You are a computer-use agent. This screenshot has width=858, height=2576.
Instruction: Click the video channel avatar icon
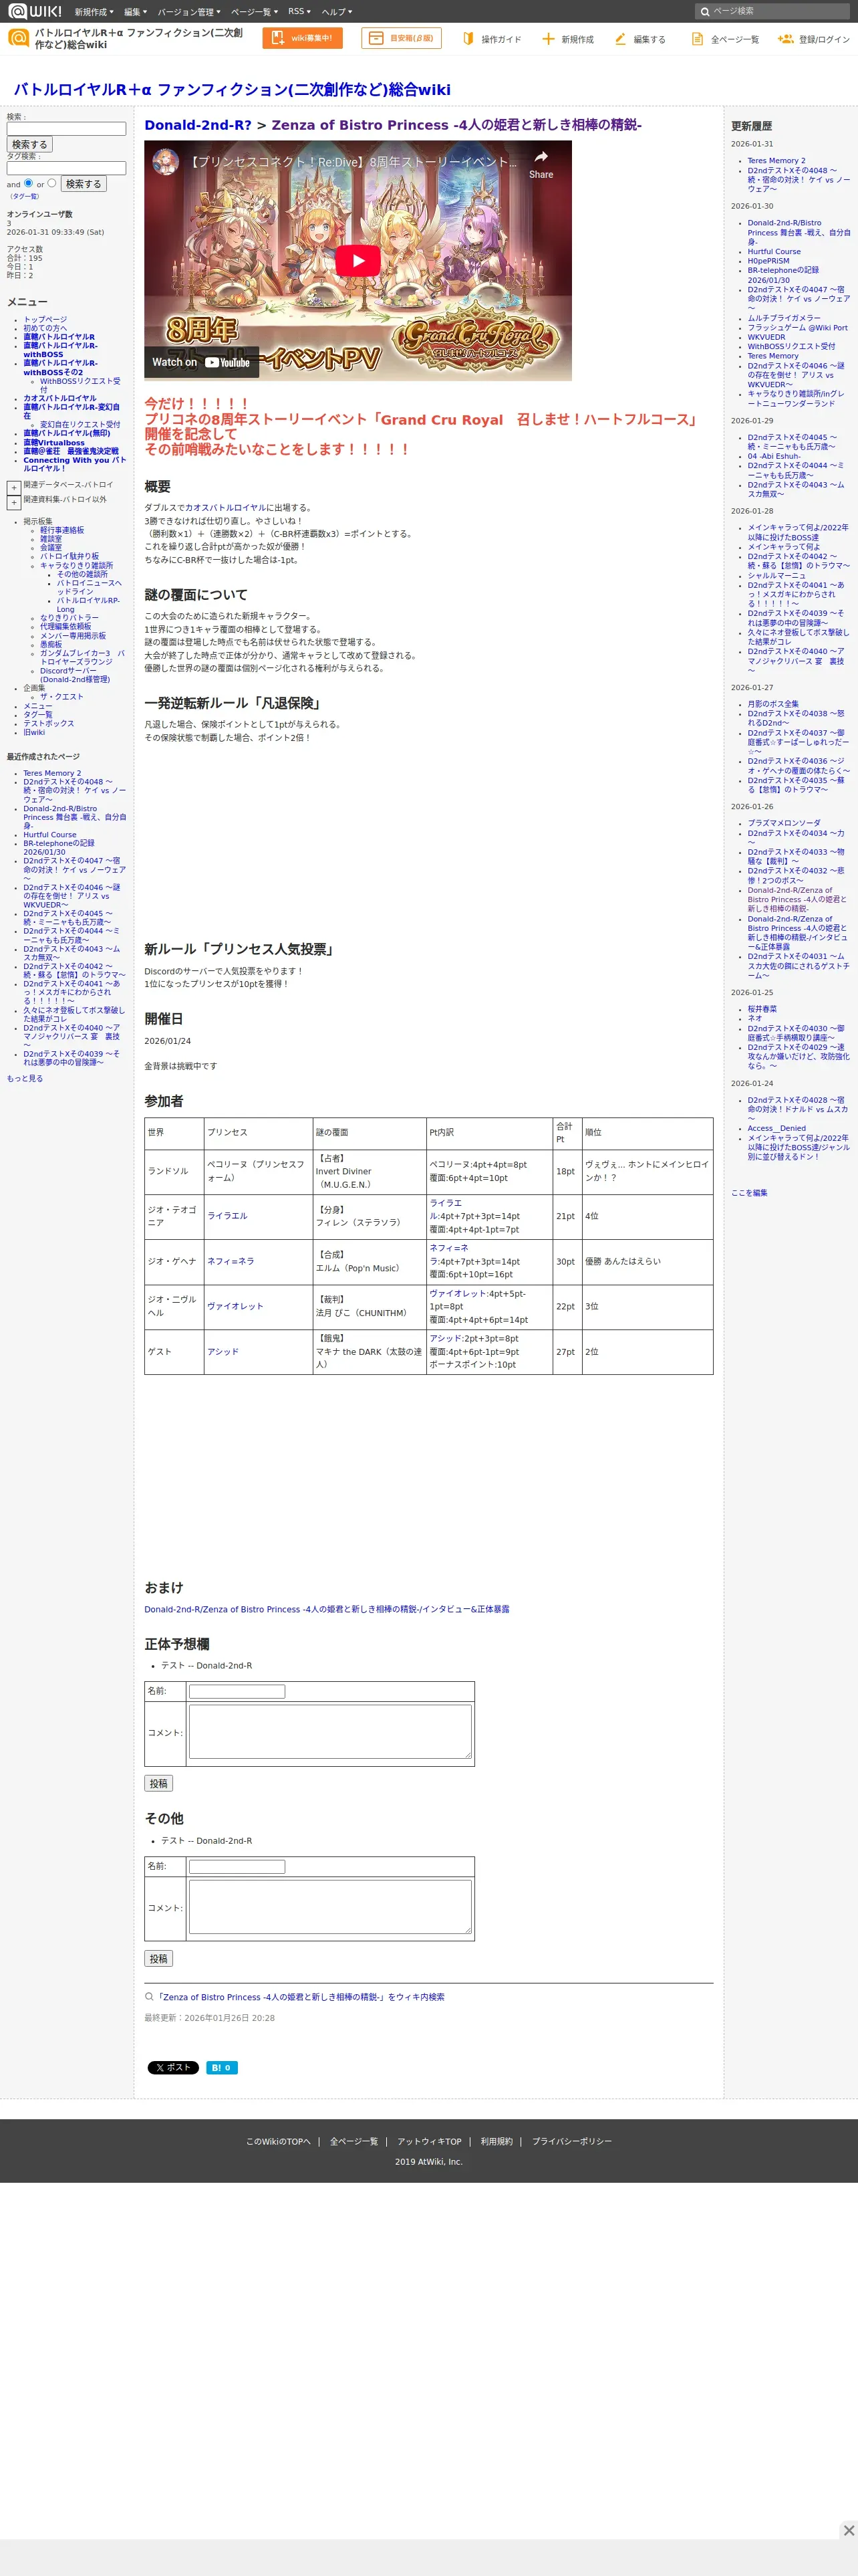click(165, 161)
